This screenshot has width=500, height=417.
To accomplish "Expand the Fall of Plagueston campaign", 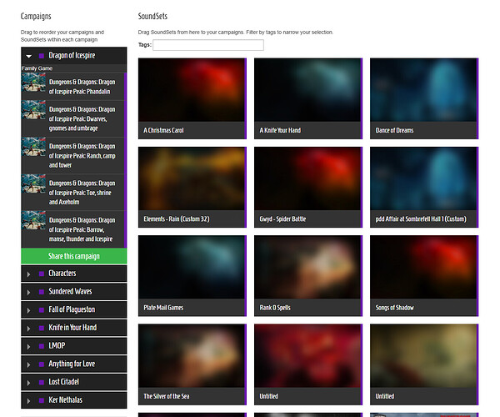I will point(29,310).
